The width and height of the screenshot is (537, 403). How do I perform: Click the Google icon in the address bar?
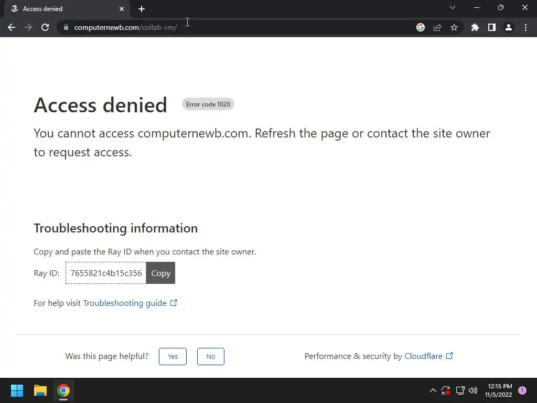pos(421,27)
